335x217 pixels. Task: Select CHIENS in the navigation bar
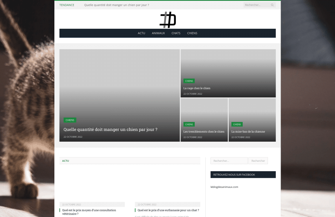click(192, 33)
